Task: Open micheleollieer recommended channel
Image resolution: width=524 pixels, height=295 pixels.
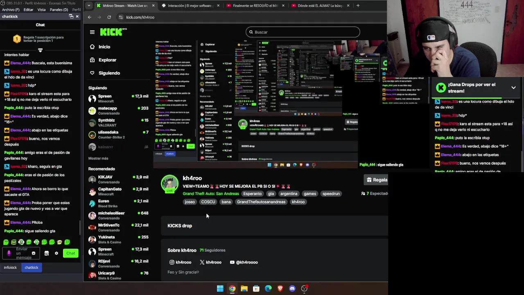Action: [x=119, y=216]
